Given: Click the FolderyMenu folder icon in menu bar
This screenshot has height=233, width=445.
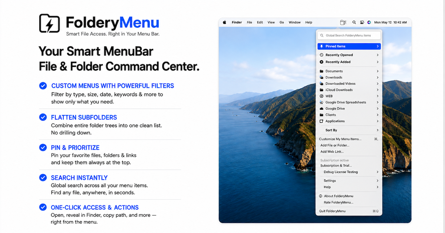Looking at the screenshot, I should (343, 22).
